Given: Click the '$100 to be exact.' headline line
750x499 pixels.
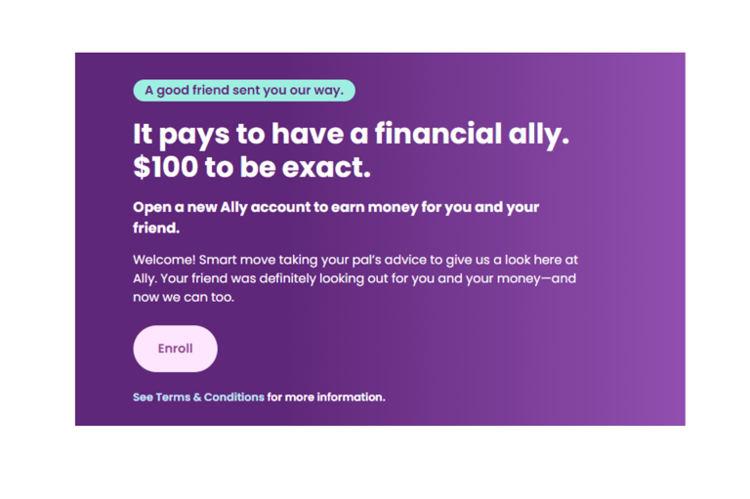Looking at the screenshot, I should point(252,167).
